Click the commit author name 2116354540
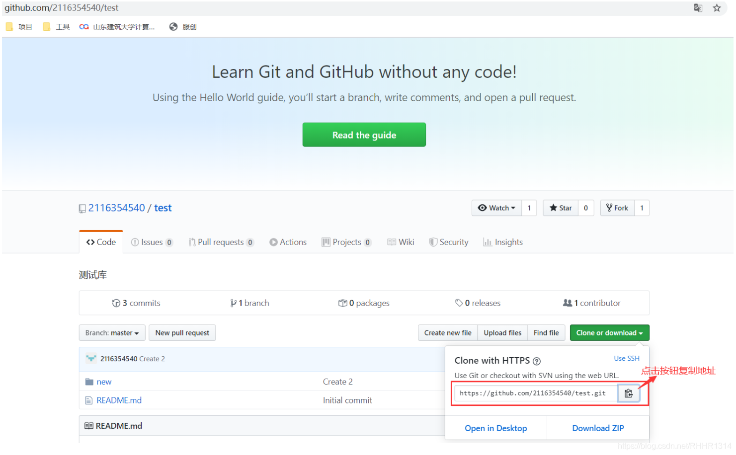This screenshot has width=736, height=455. 119,359
